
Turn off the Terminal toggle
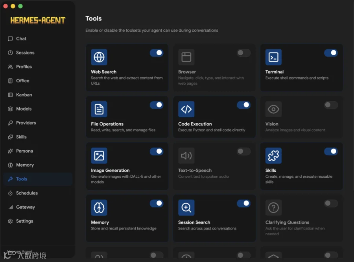[x=331, y=53]
